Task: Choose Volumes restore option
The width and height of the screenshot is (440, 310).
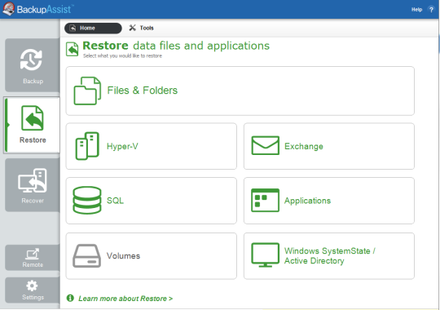Action: [x=152, y=256]
